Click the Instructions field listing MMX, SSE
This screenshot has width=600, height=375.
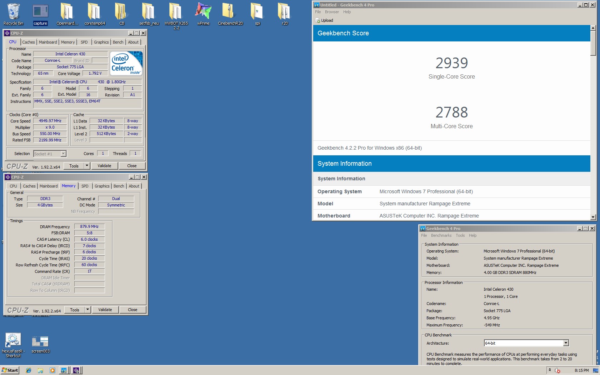coord(87,103)
